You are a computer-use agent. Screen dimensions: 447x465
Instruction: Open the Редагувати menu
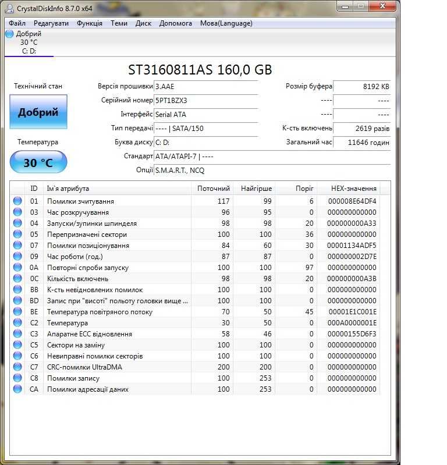click(51, 23)
